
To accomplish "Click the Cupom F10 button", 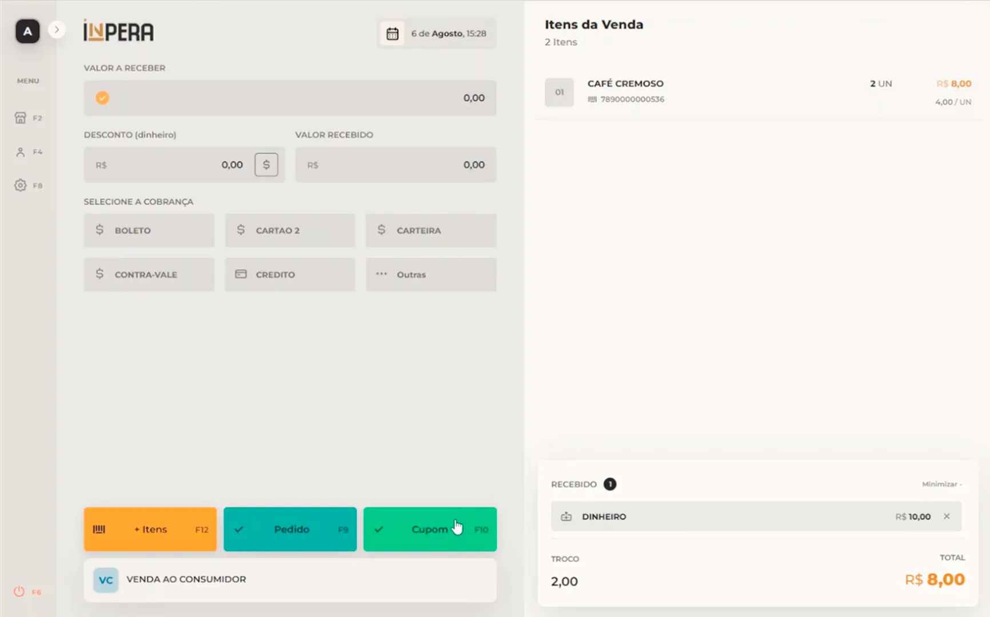I will (x=430, y=530).
